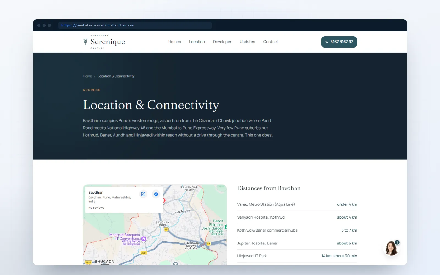Click the "14 km, about 30 min" distance value

pos(339,256)
